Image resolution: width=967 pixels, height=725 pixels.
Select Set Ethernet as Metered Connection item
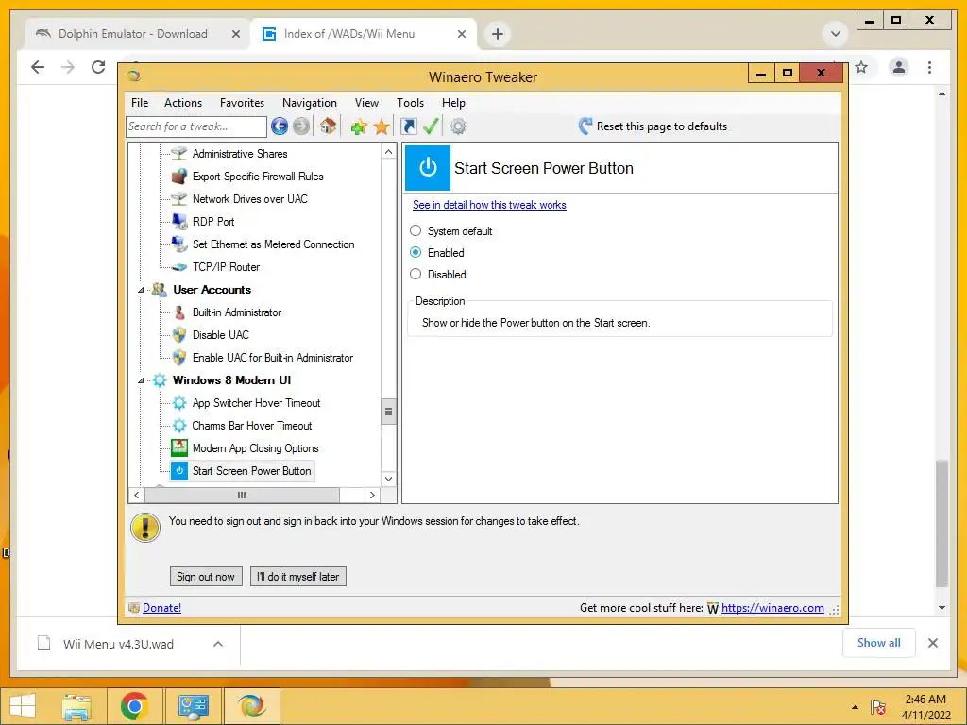(273, 244)
